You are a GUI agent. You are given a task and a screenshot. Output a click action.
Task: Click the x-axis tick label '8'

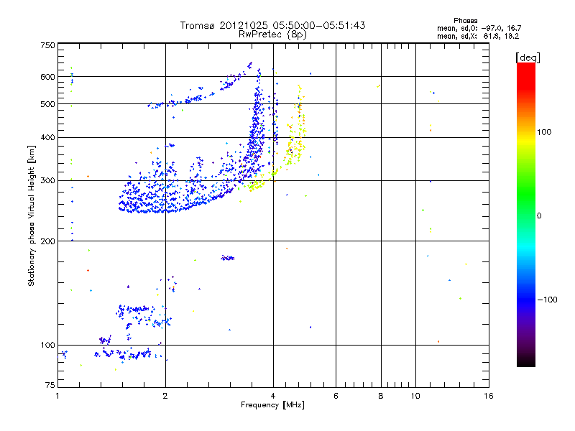coord(381,396)
